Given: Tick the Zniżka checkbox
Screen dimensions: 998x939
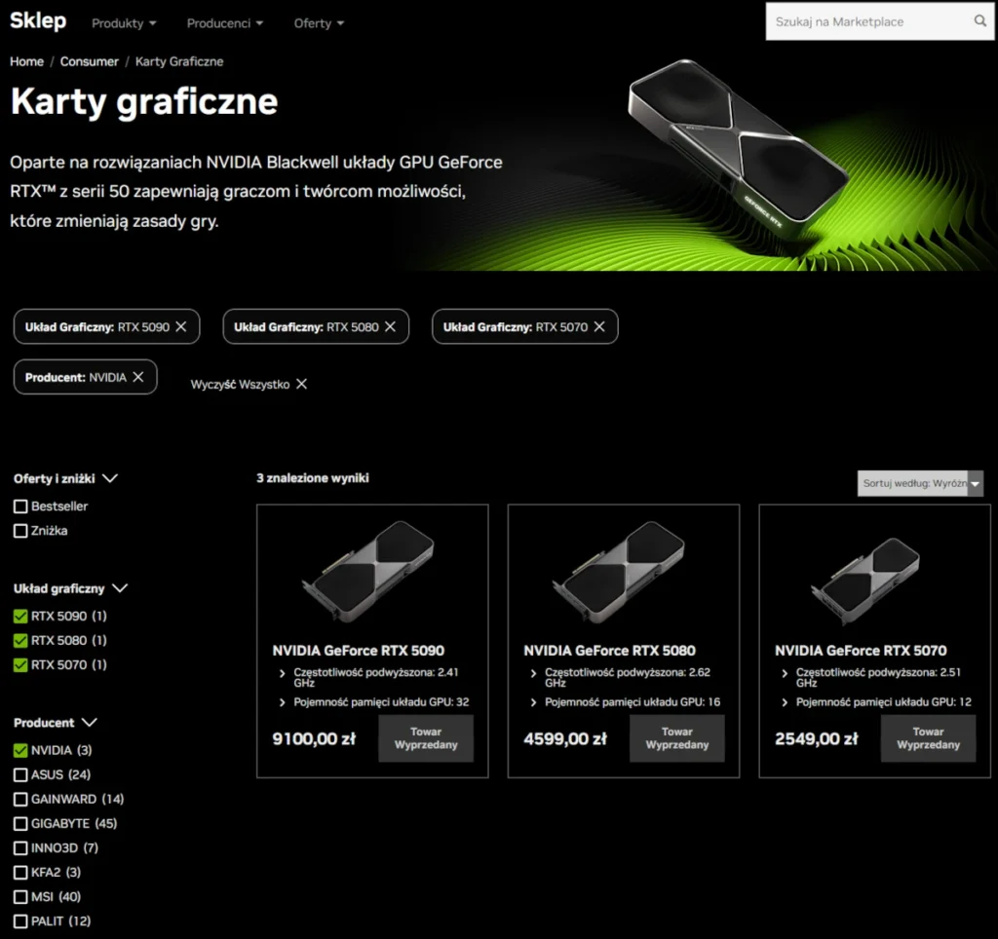Looking at the screenshot, I should point(20,531).
